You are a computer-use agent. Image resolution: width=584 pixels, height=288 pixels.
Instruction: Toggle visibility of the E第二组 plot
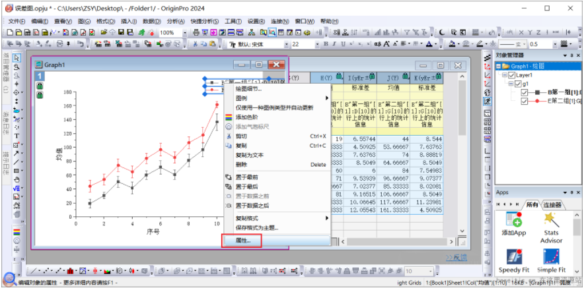pos(525,101)
